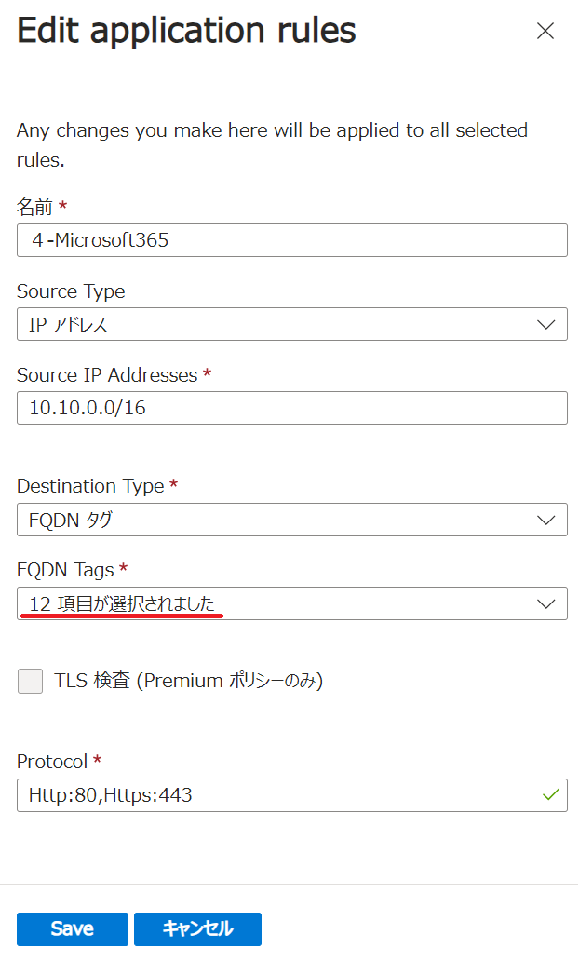Viewport: 579px width, 975px height.
Task: Click the green checkmark in Protocol field
Action: pyautogui.click(x=551, y=794)
